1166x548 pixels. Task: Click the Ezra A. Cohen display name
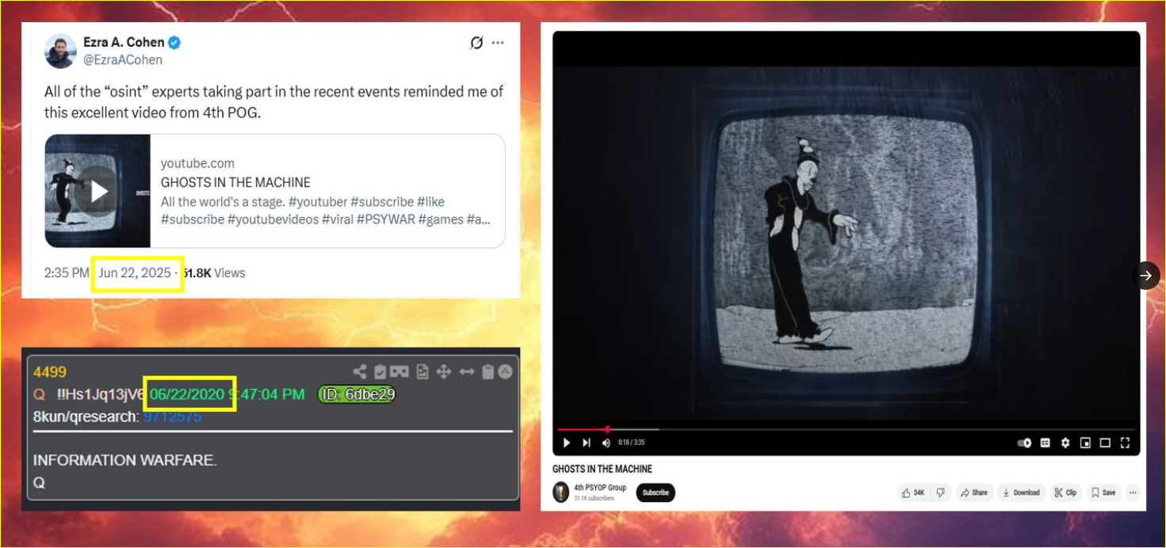click(x=124, y=43)
